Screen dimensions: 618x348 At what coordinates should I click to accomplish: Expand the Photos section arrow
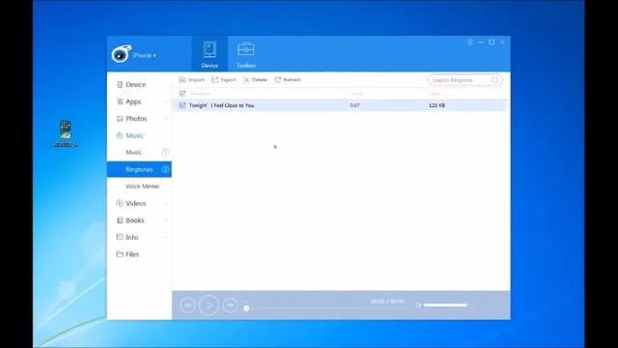tap(165, 119)
